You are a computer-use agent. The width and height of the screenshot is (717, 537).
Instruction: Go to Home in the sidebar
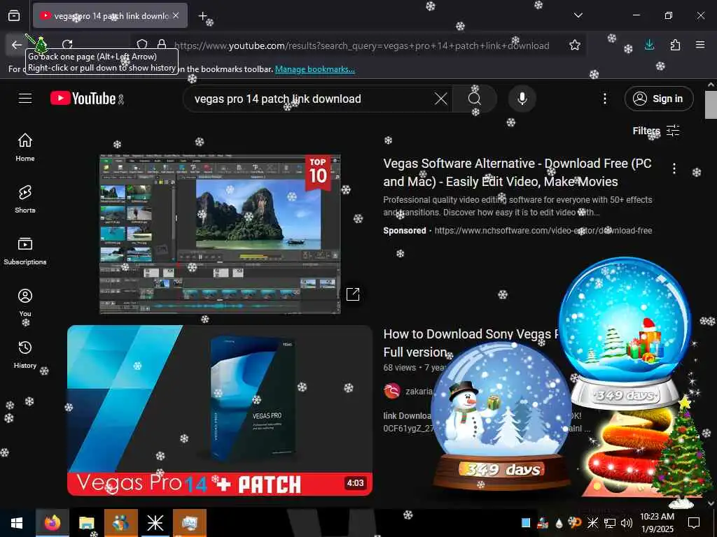click(25, 147)
